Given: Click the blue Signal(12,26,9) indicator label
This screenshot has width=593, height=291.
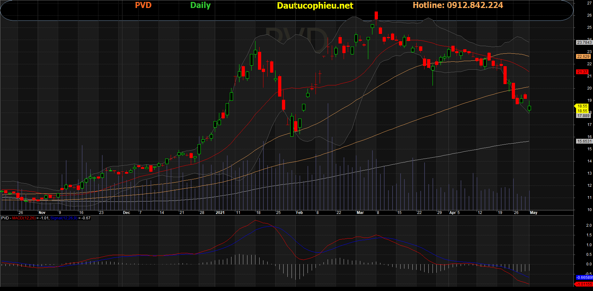Looking at the screenshot, I should [x=64, y=218].
